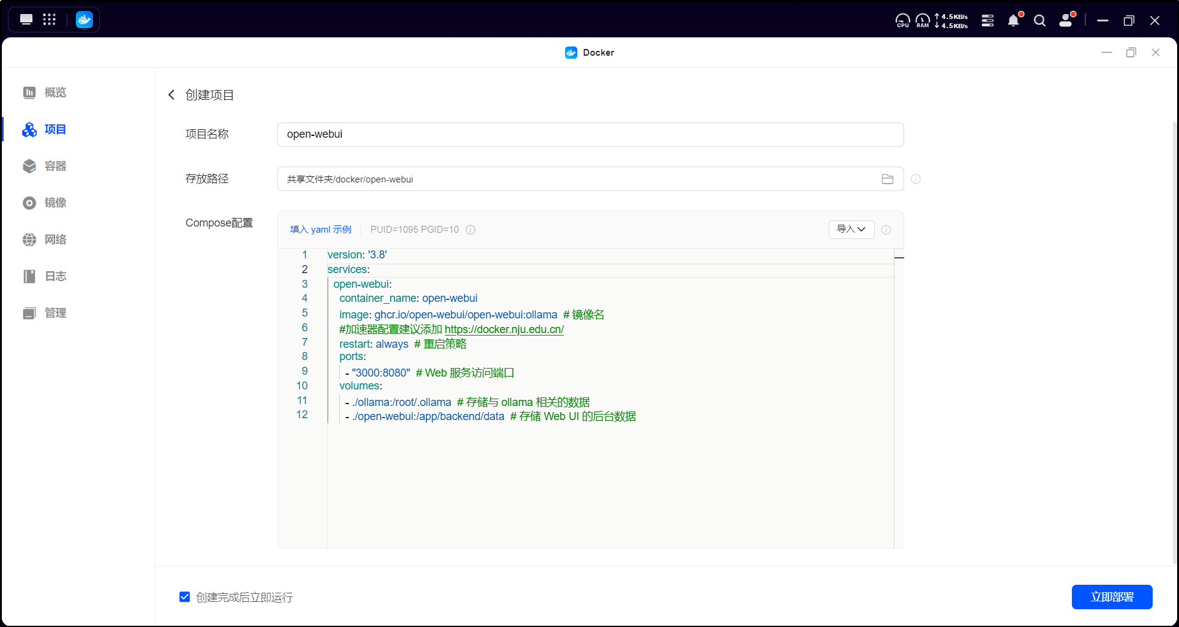Open the system search magnifier
Viewport: 1179px width, 627px height.
coord(1039,20)
